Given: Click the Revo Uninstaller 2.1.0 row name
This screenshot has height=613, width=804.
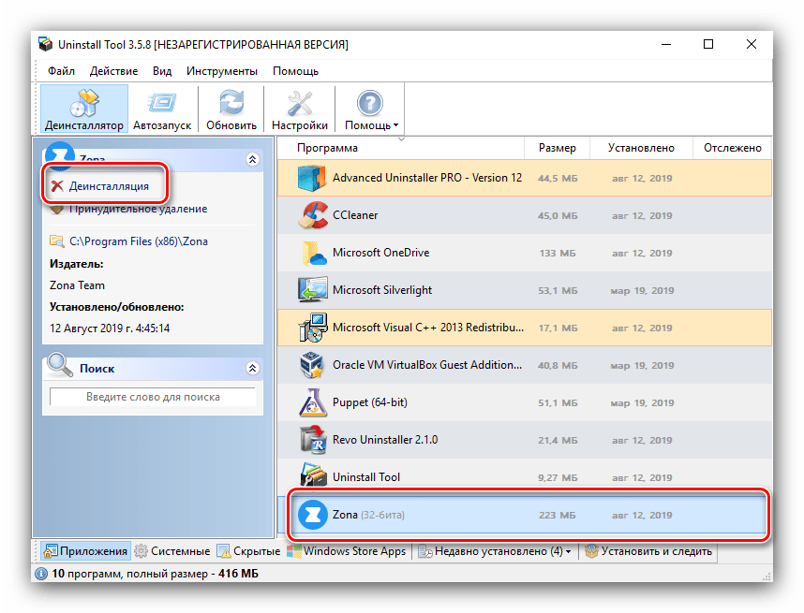Looking at the screenshot, I should 385,440.
